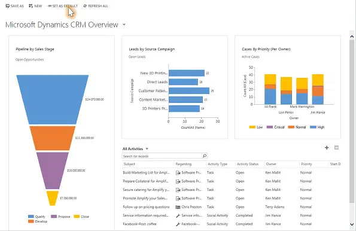The height and width of the screenshot is (231, 356).
Task: Click Jim Hance owner in Service information row
Action: [x=273, y=215]
